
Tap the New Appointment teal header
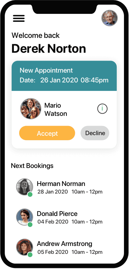[64, 76]
